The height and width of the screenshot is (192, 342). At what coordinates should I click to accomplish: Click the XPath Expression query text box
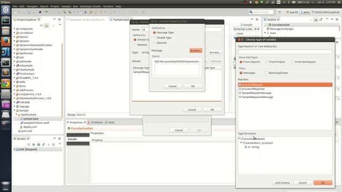(177, 70)
